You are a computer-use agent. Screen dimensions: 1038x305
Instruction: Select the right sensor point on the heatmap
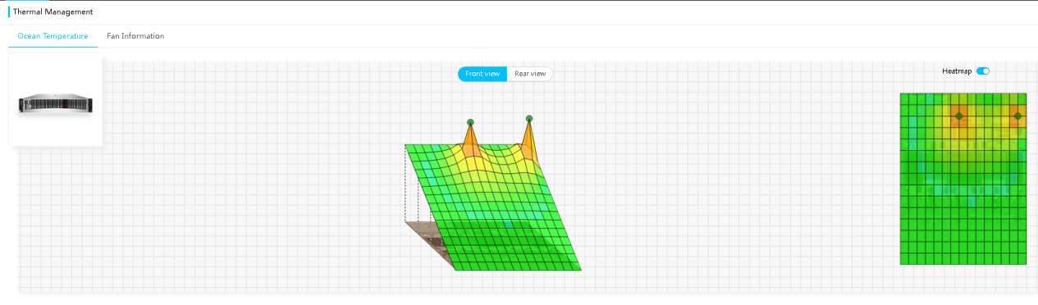point(1017,116)
